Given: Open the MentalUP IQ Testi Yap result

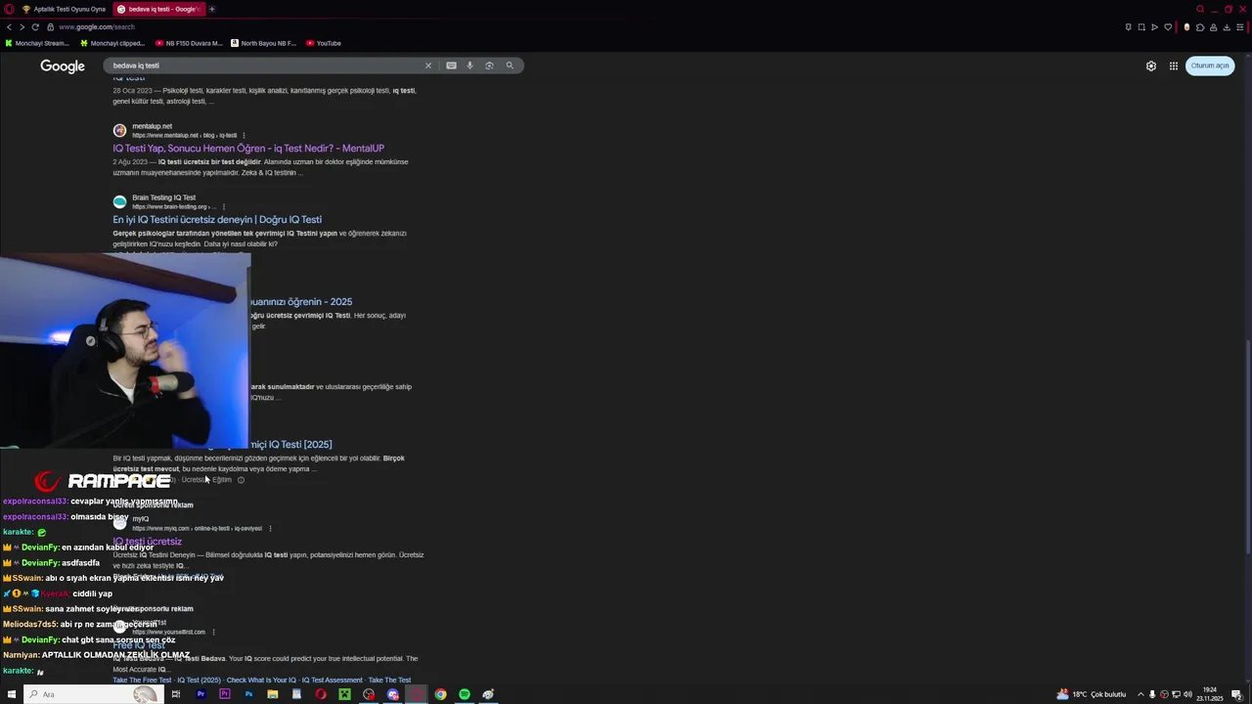Looking at the screenshot, I should tap(248, 149).
